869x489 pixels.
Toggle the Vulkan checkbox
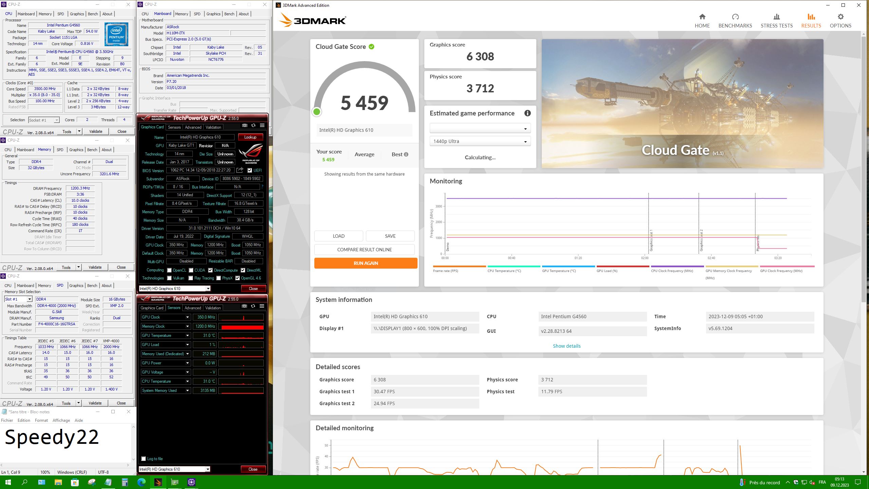click(169, 278)
